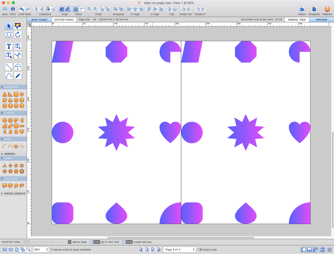Click the Rotate 90° toolbar icon
This screenshot has height=254, width=334.
click(184, 9)
